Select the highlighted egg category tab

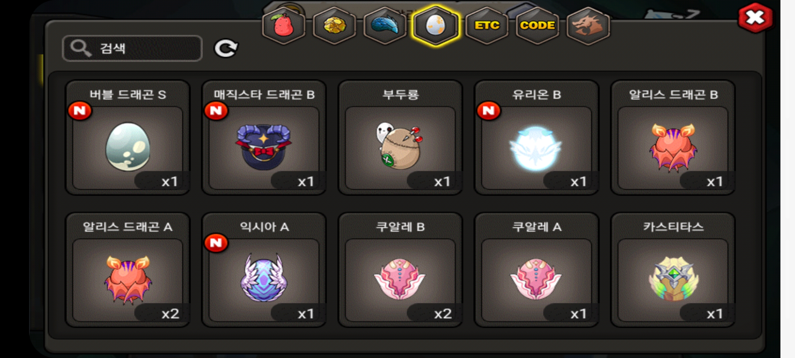[x=436, y=26]
